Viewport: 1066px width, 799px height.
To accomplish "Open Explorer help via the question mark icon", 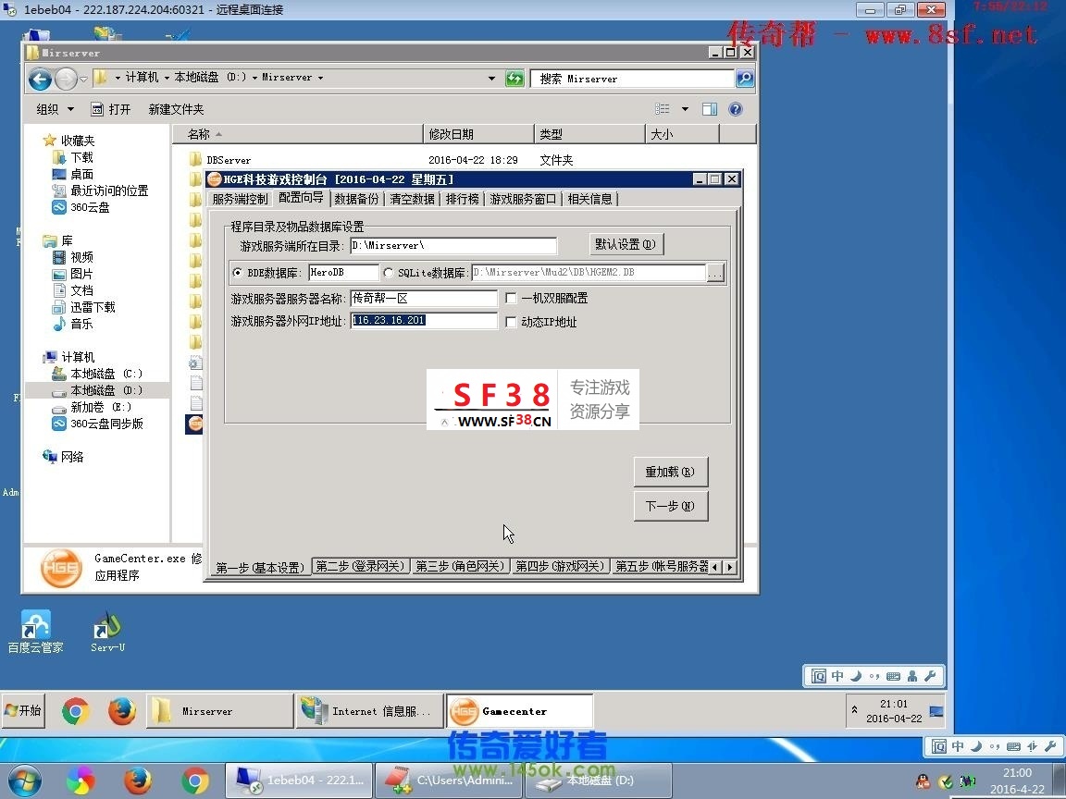I will [x=736, y=109].
